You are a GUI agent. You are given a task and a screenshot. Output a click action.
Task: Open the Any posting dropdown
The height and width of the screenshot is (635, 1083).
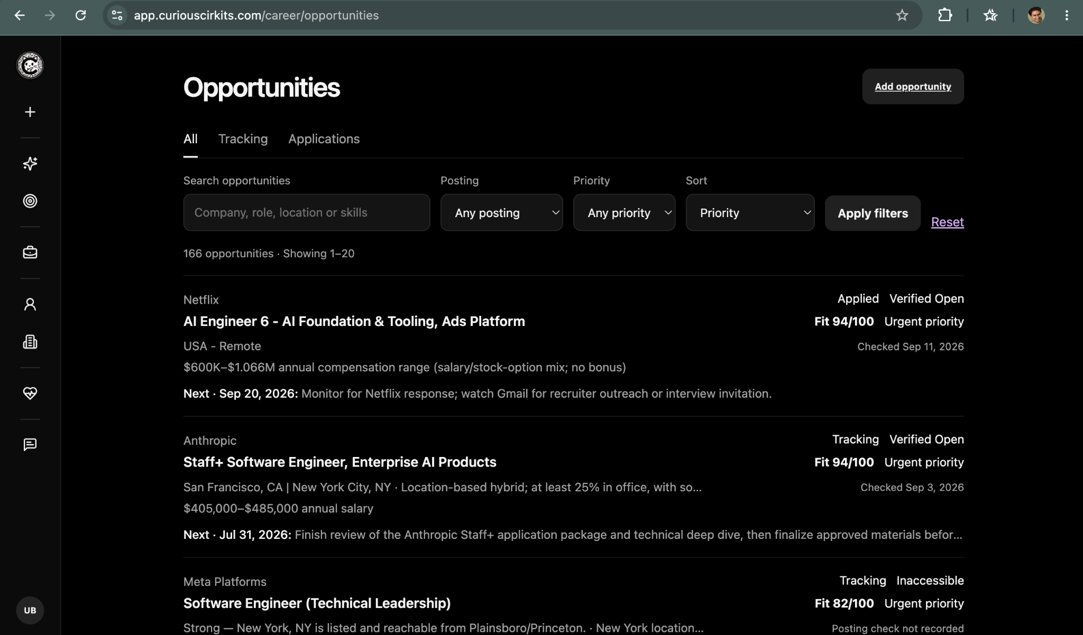click(501, 212)
